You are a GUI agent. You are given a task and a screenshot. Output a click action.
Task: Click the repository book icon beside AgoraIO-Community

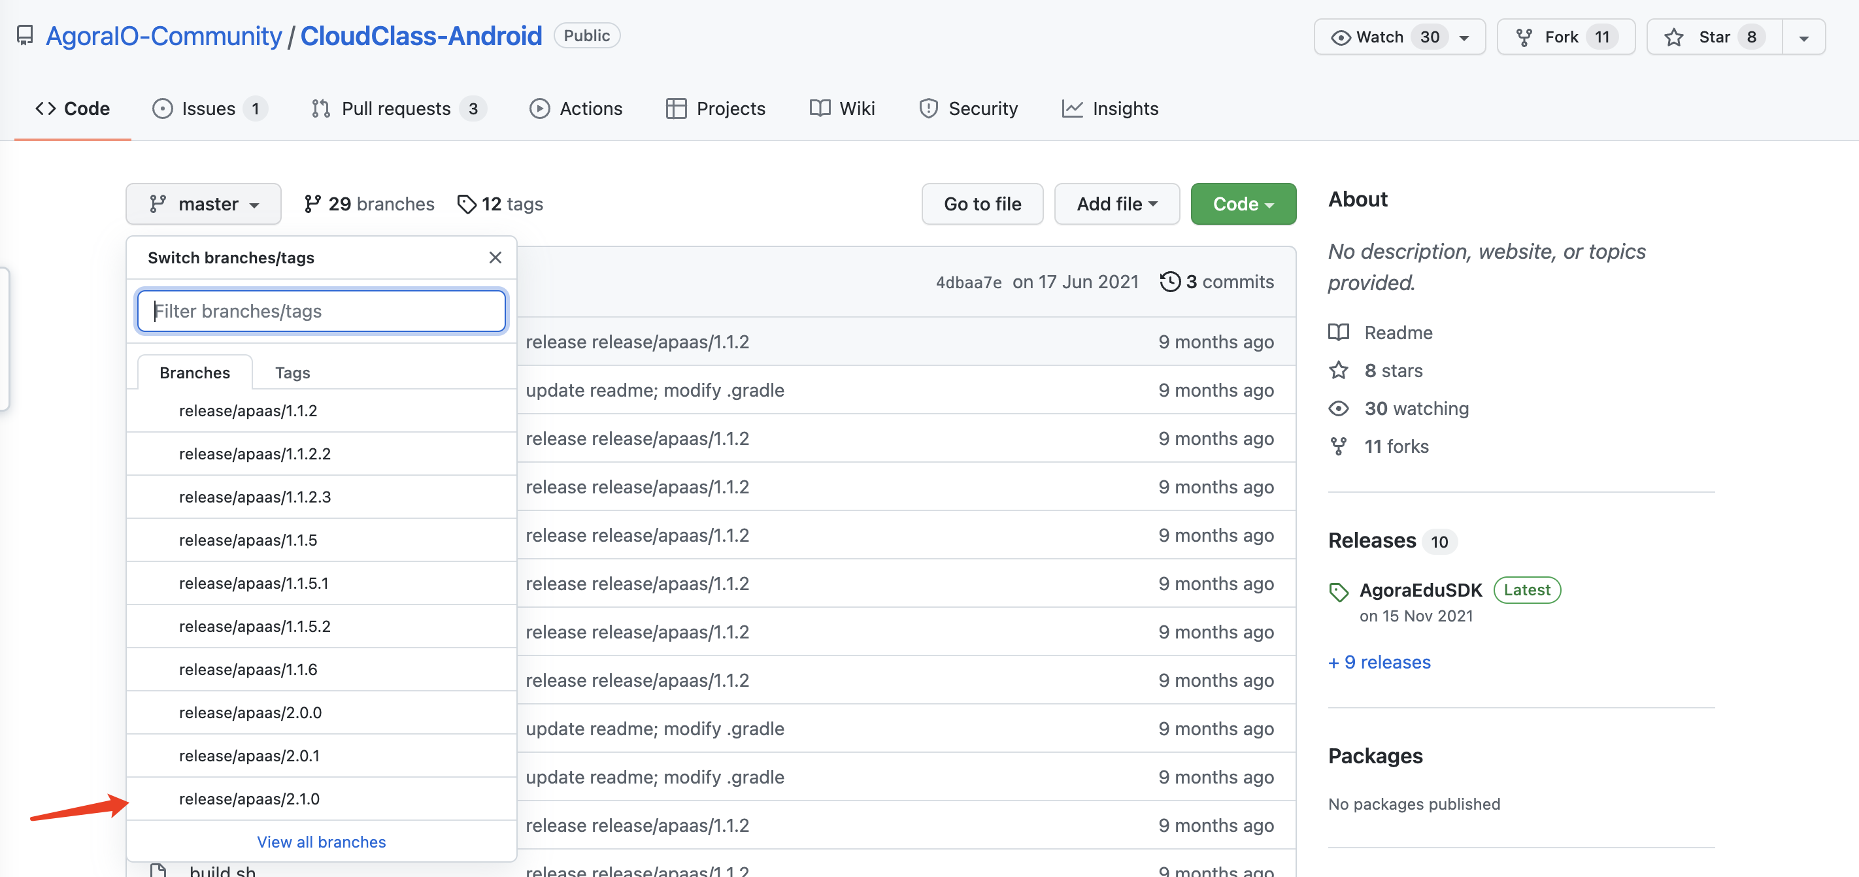click(25, 35)
